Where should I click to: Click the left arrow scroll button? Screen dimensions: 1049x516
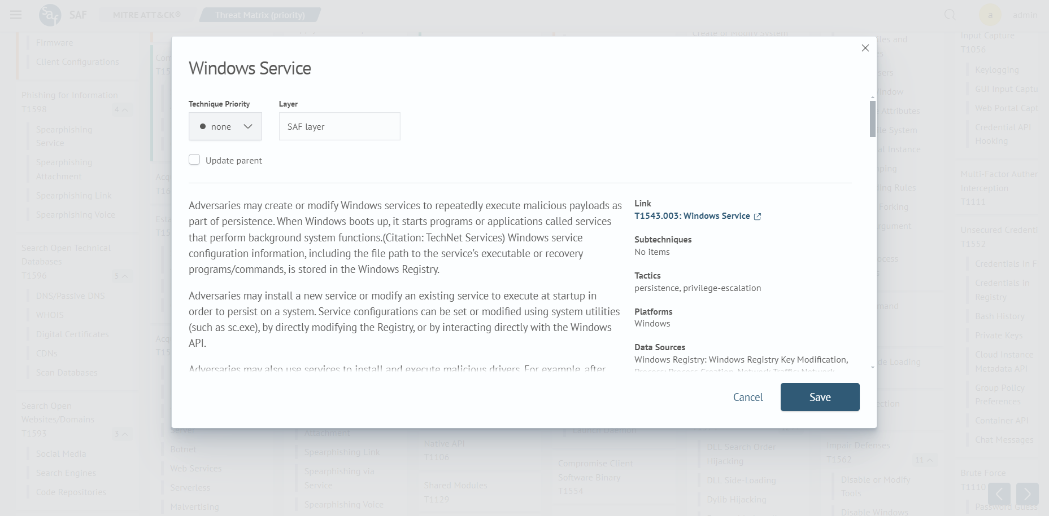point(999,494)
